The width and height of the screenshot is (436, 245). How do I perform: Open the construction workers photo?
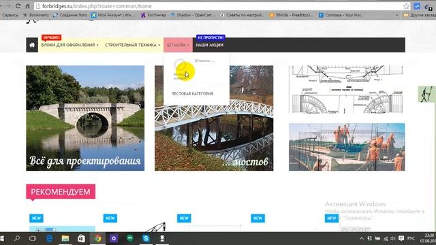tap(347, 147)
